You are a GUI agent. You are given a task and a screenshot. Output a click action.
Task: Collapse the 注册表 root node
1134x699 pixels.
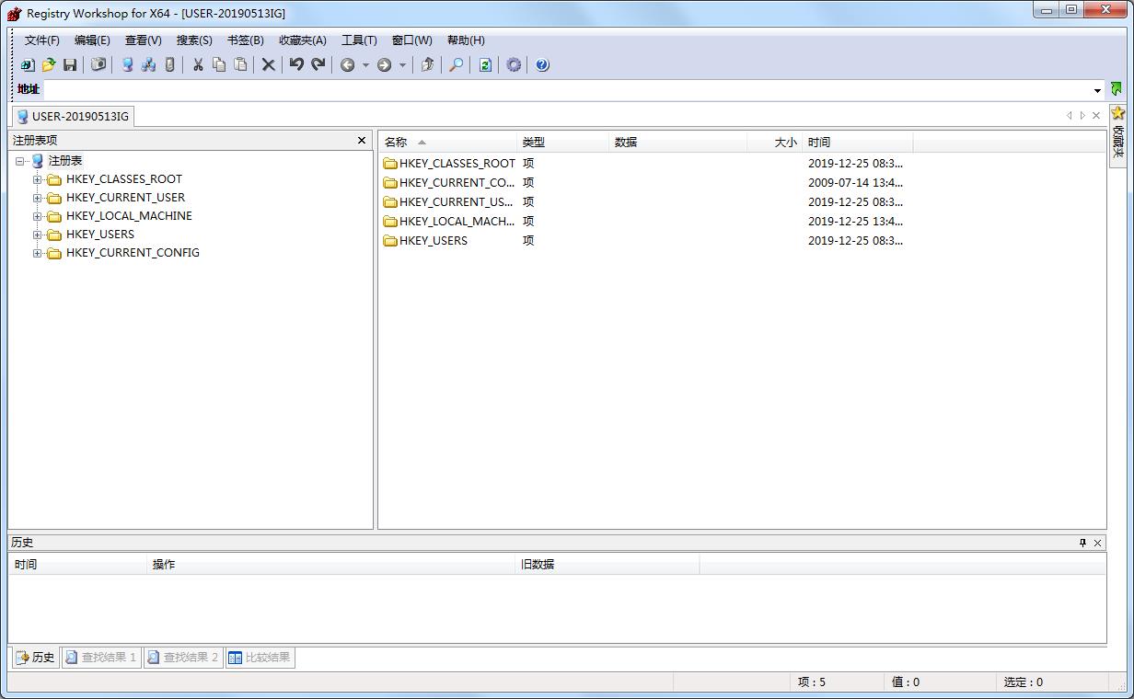click(x=20, y=161)
